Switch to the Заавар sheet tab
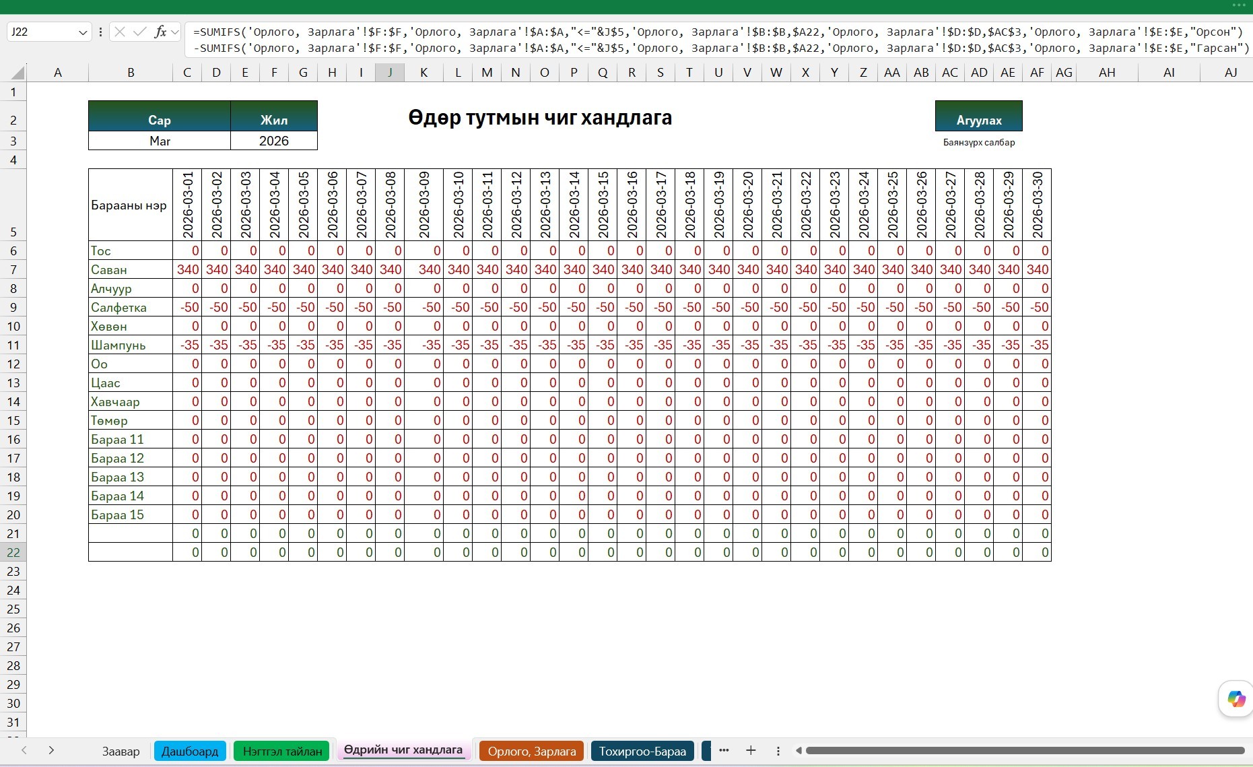Viewport: 1253px width, 767px height. click(x=121, y=751)
